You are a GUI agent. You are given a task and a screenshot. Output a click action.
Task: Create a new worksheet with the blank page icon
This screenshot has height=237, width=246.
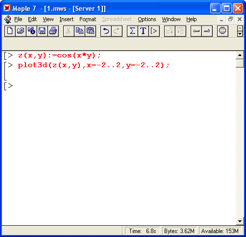[x=10, y=31]
